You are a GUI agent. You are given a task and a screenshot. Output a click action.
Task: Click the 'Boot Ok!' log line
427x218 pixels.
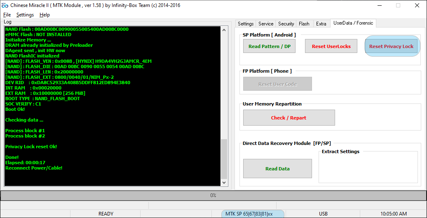click(15, 109)
